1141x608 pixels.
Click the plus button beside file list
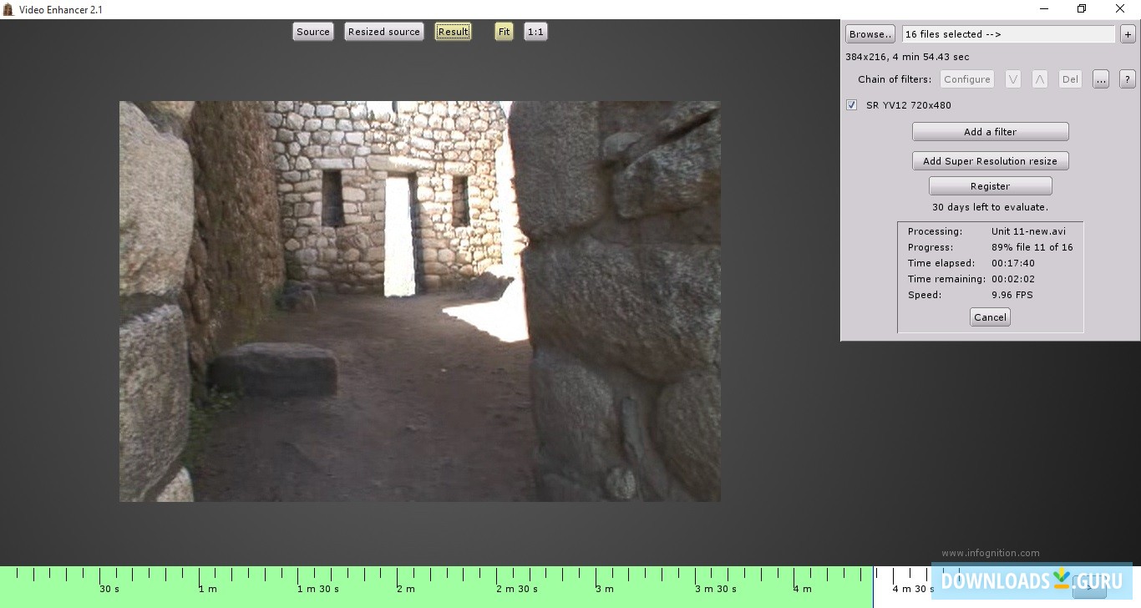click(x=1128, y=34)
